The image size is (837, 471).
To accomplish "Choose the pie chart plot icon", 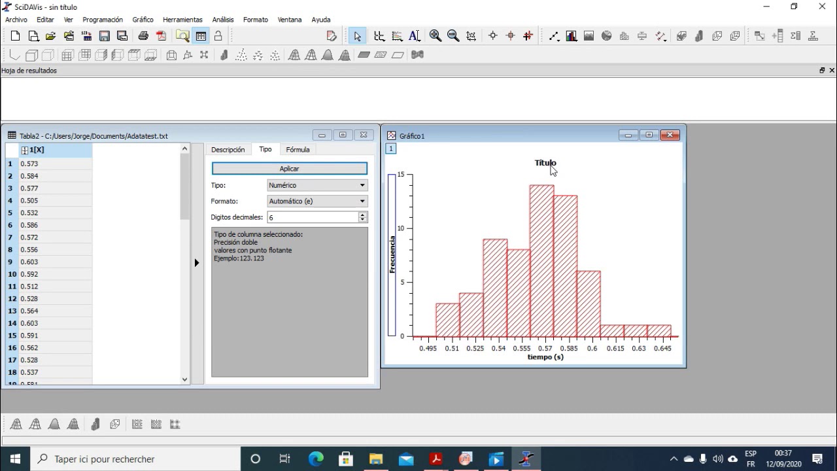I will 607,36.
